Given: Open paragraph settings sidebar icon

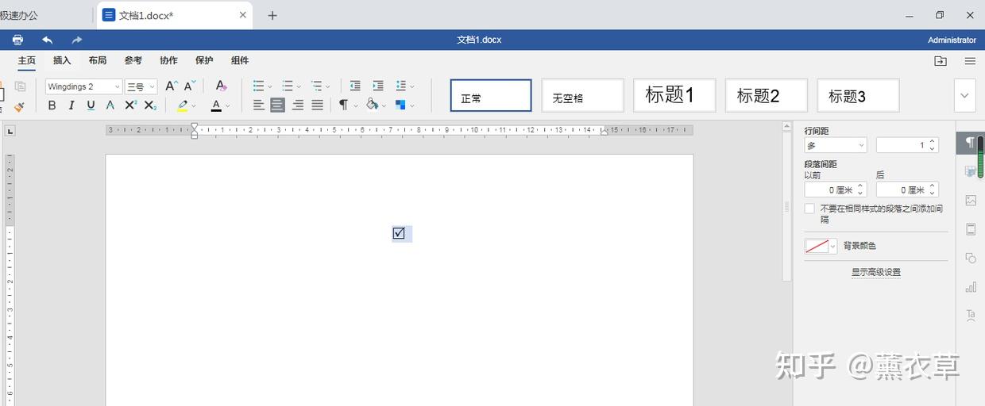Looking at the screenshot, I should tap(971, 143).
